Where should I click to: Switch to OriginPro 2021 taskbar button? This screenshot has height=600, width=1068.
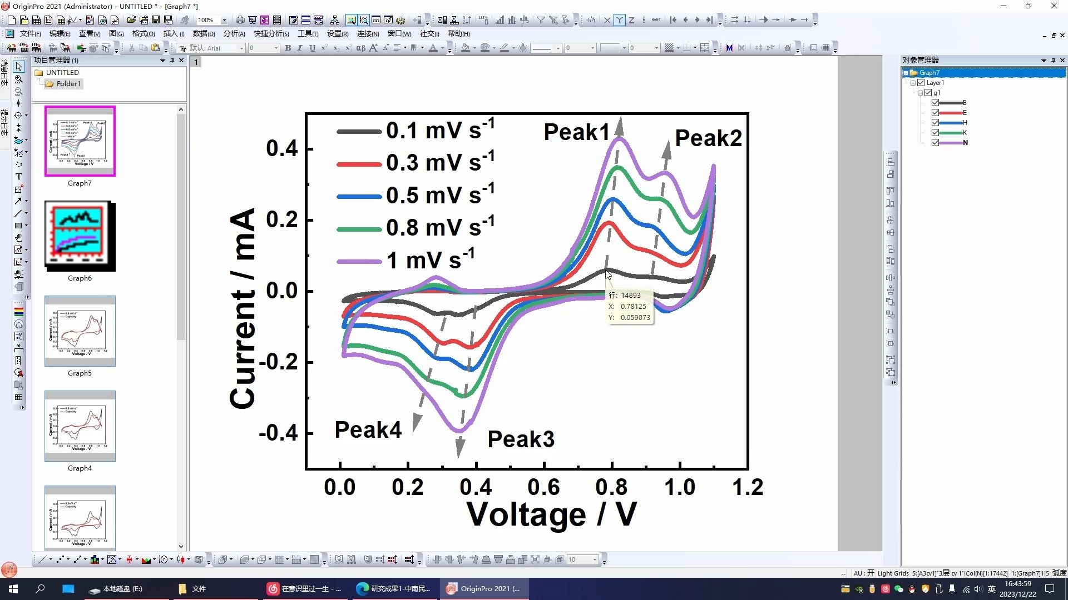484,589
